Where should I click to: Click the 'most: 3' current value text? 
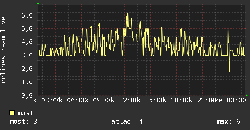(x=23, y=122)
